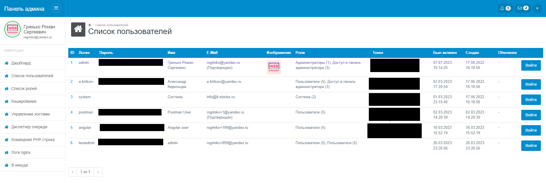Open the user ID 3 link
The image size is (546, 183).
pos(72,97)
